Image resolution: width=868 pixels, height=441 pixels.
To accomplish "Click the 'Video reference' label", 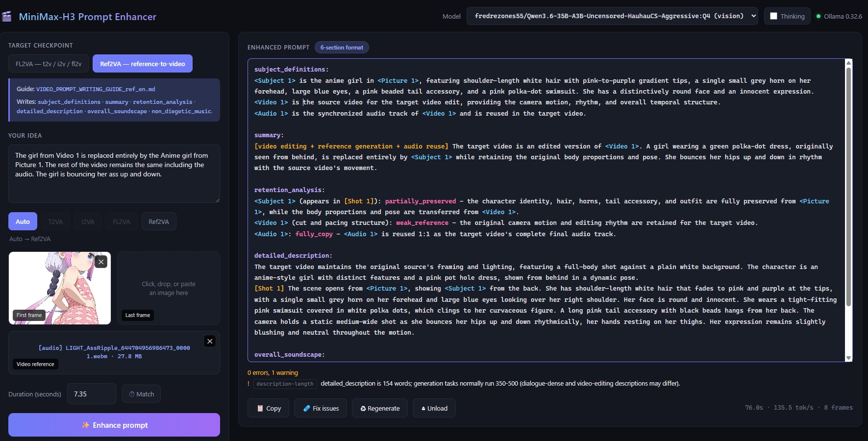I will click(35, 364).
